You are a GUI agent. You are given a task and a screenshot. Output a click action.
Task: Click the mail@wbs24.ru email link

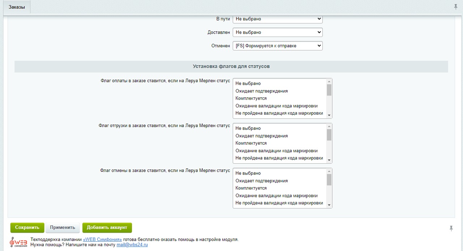[132, 245]
